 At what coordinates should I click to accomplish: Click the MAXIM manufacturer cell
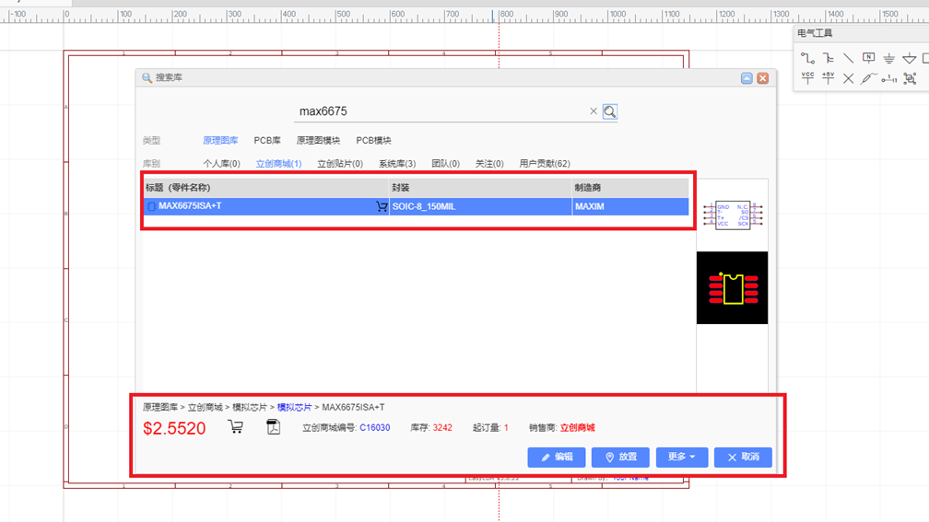point(630,206)
